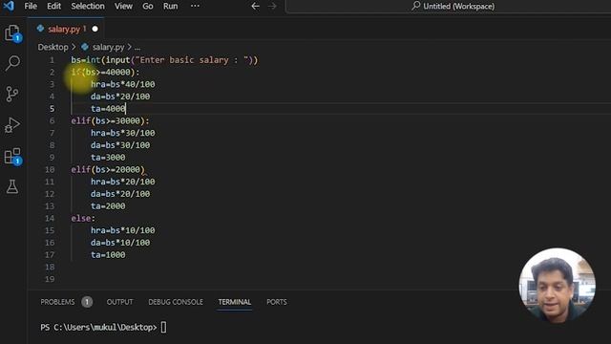
Task: Click the line elif(bs>=30000):
Action: click(x=110, y=121)
